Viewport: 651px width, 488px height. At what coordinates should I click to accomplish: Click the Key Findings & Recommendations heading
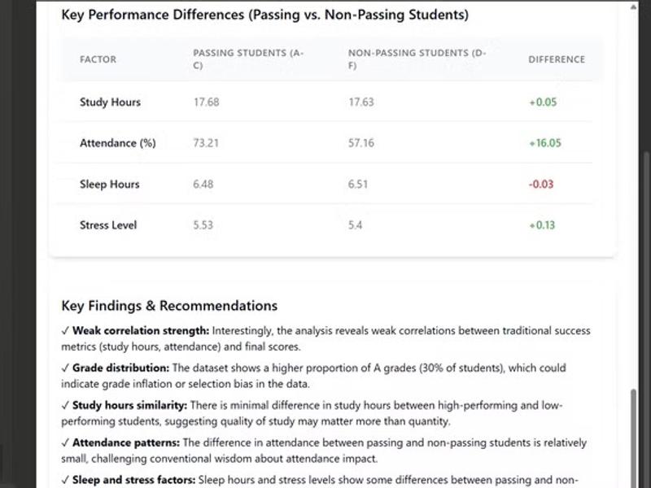(x=169, y=306)
